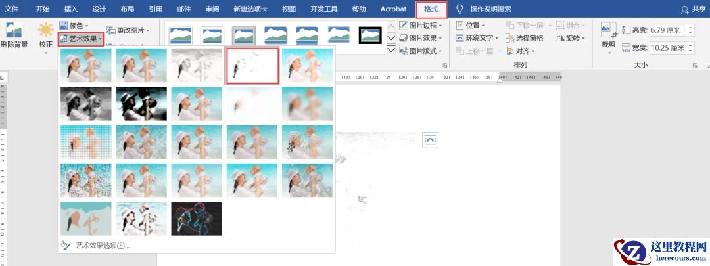This screenshot has width=710, height=266.
Task: Open the Developer (开发工具) tab
Action: 324,9
